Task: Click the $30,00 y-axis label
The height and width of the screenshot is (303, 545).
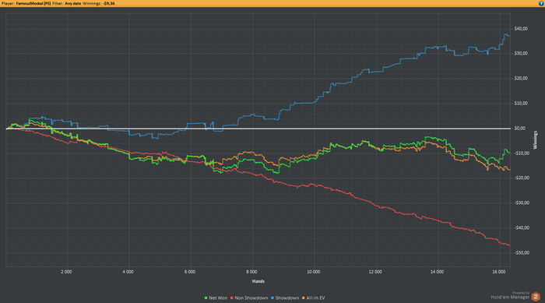Action: click(x=521, y=54)
